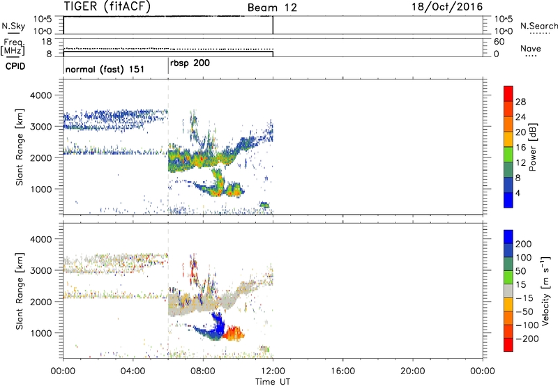Viewport: 558px width, 386px height.
Task: Click the velocity panel 'Slant Range [km]' label
Action: 20,291
